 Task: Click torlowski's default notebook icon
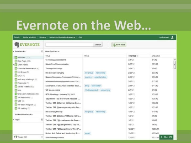pyautogui.click(x=16, y=94)
